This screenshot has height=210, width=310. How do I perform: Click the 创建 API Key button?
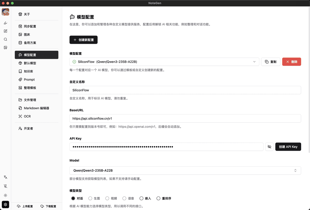[288, 147]
